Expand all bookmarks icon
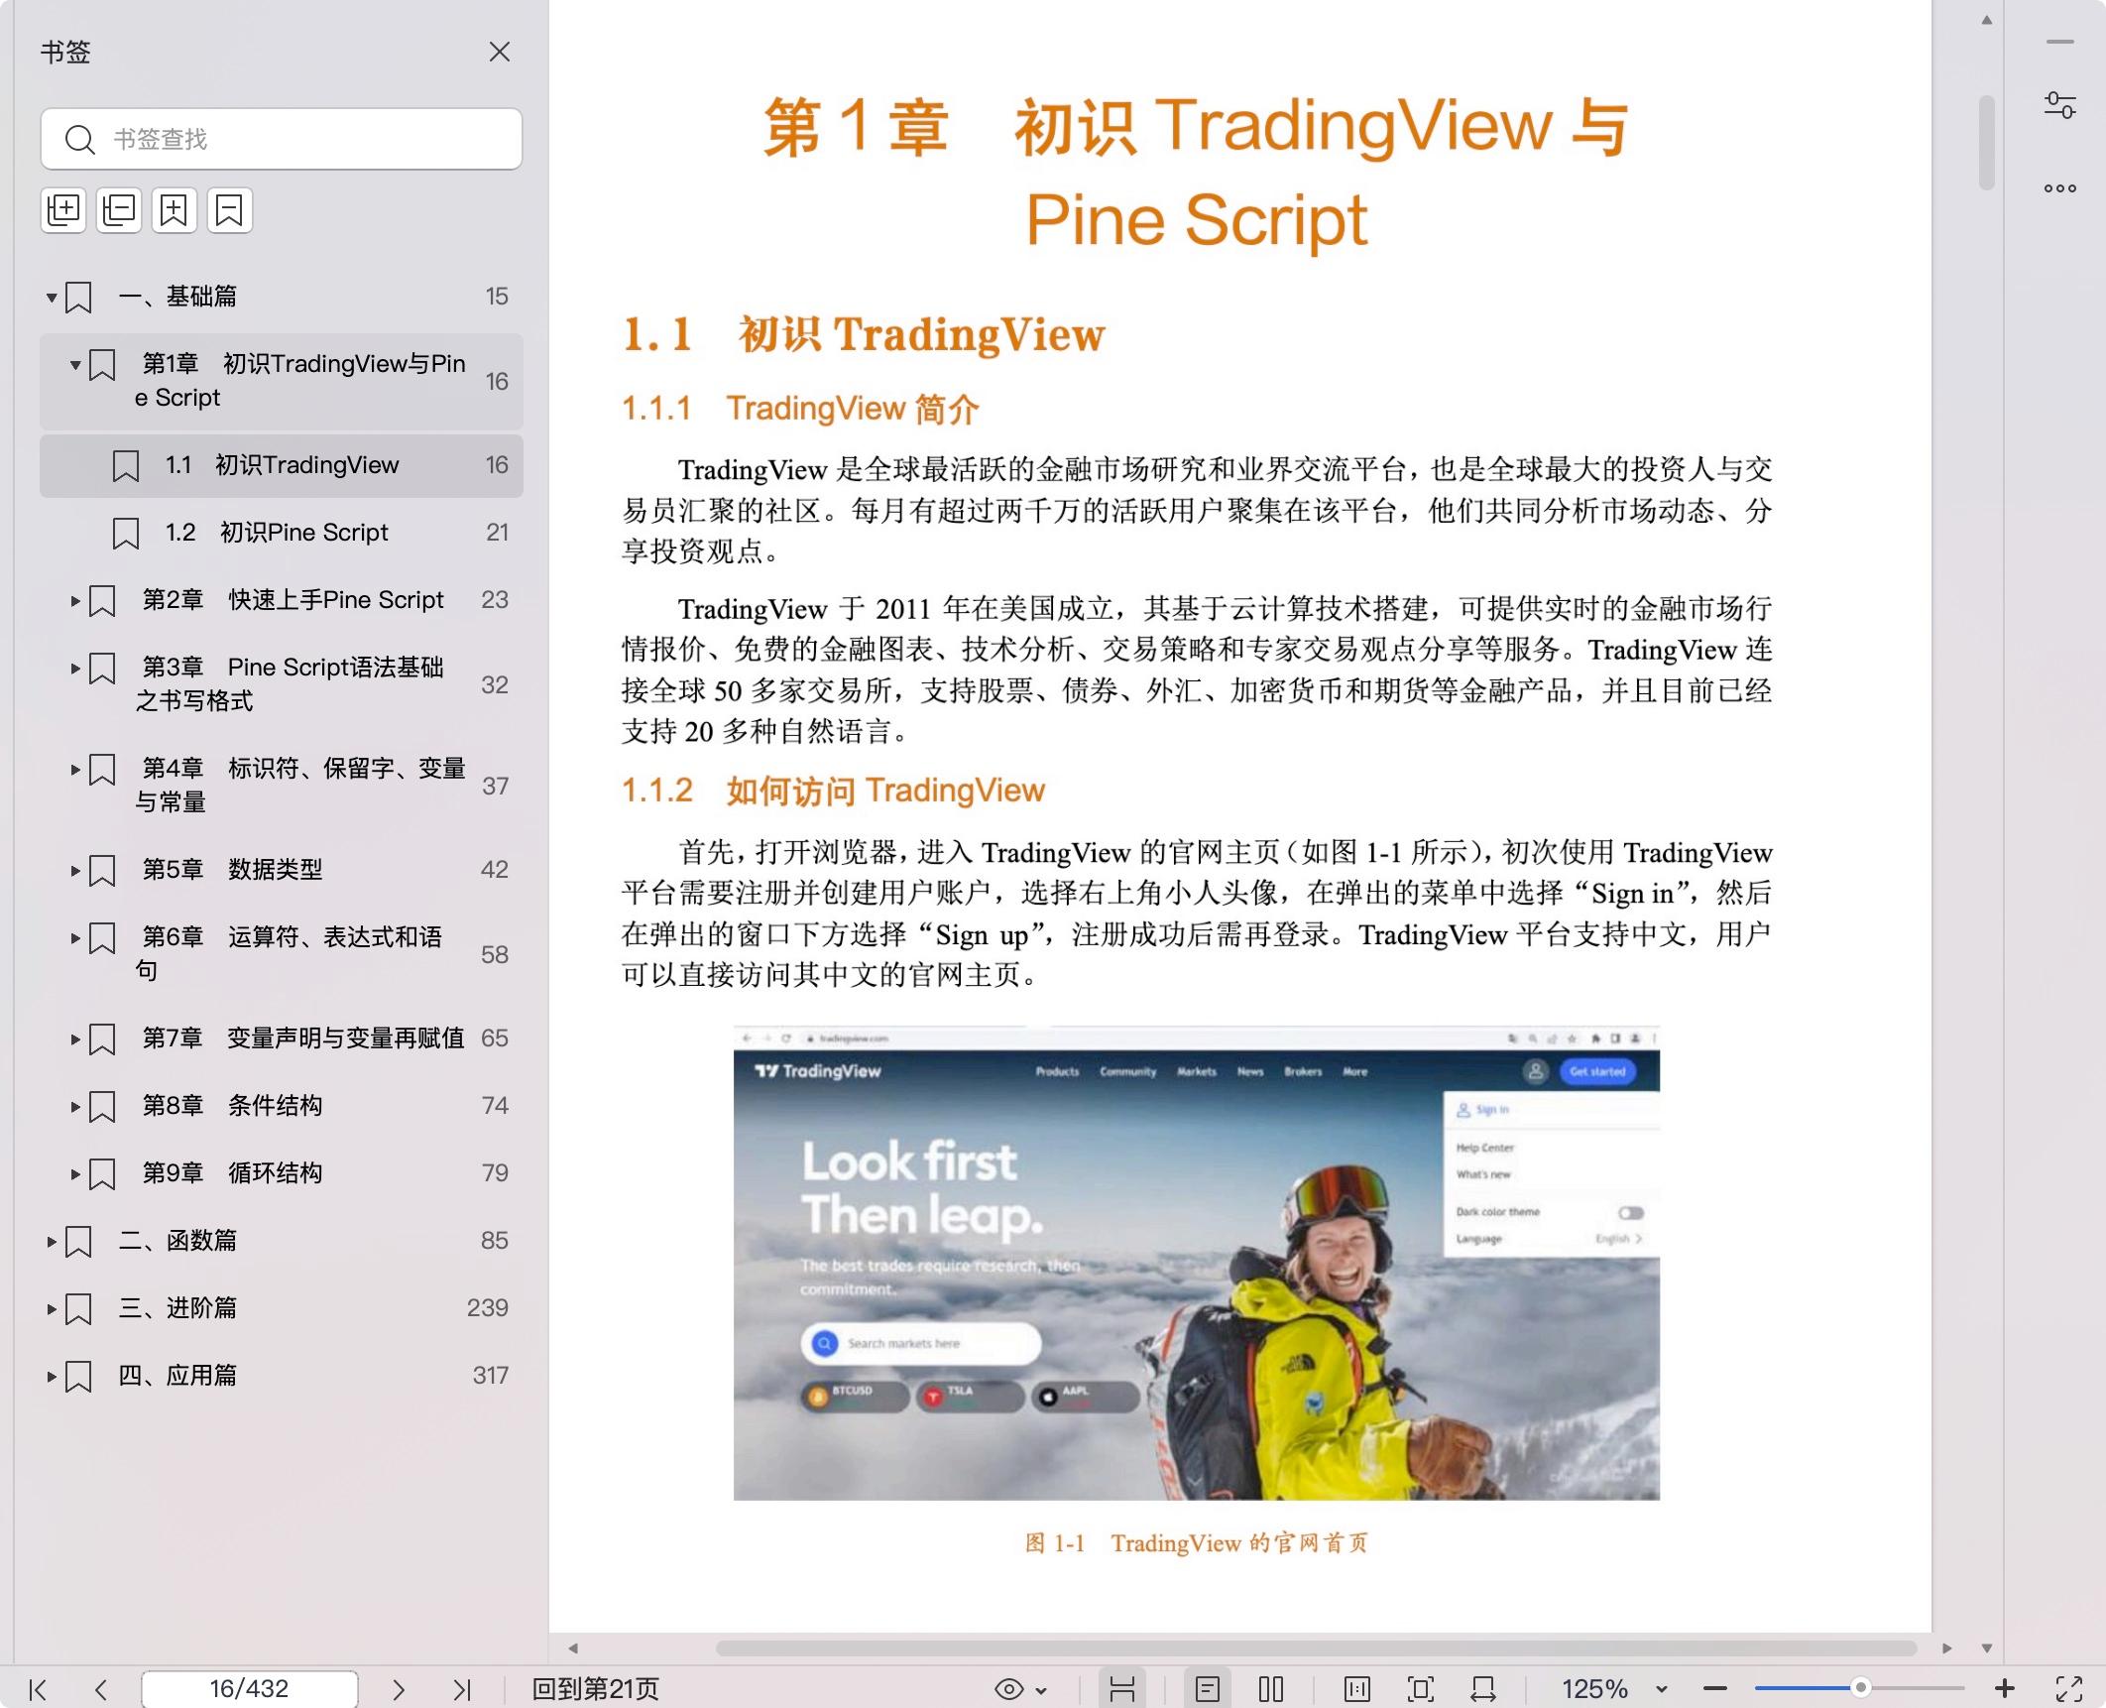2106x1708 pixels. click(63, 210)
